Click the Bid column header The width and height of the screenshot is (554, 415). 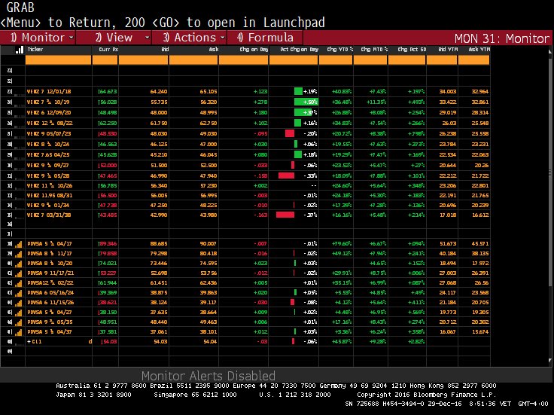165,50
